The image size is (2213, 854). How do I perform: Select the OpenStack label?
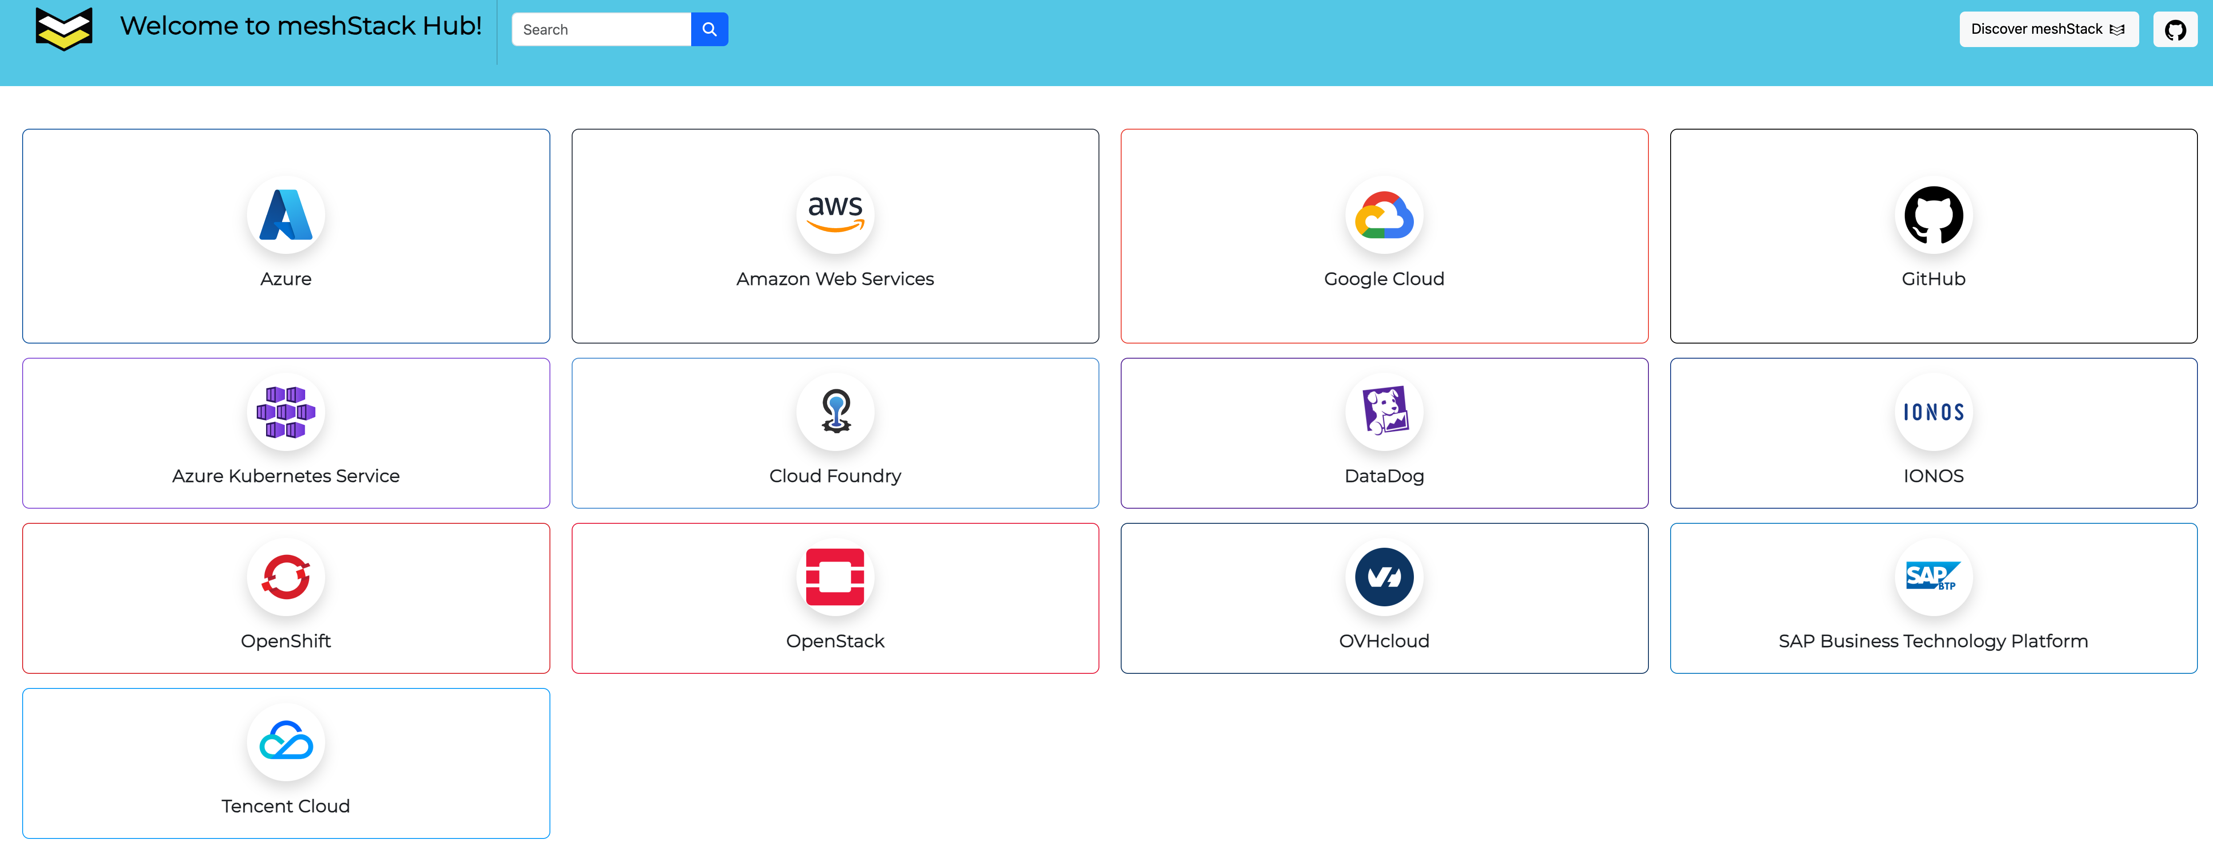[835, 641]
